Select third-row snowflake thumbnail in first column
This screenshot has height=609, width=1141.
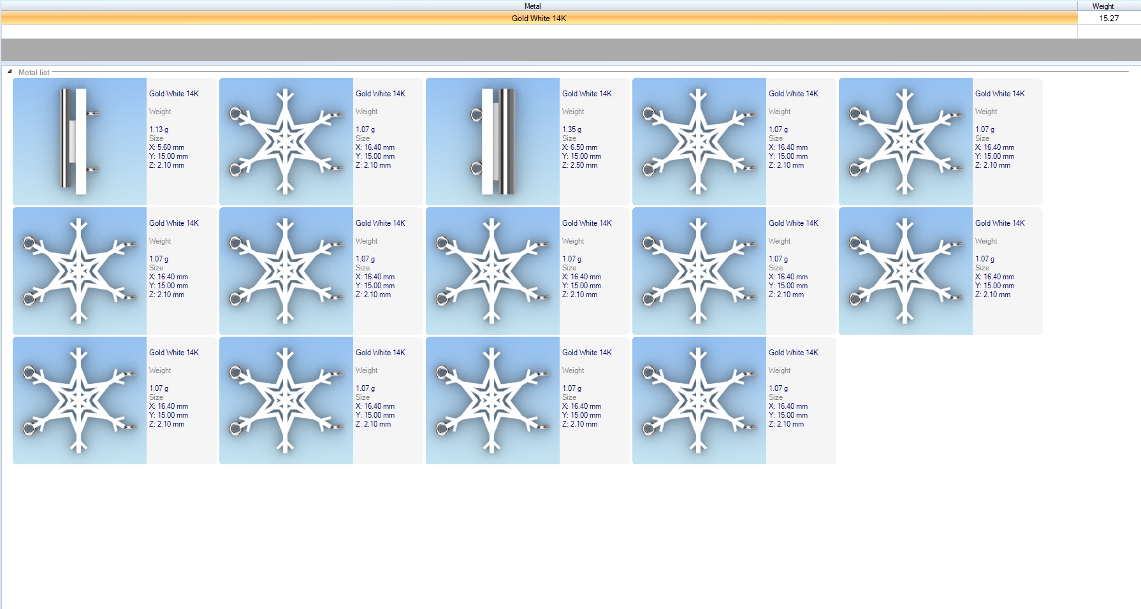pos(80,400)
